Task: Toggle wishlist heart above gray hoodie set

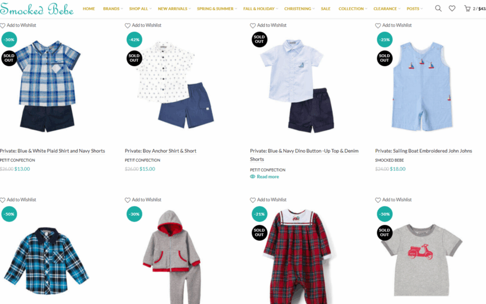Action: (127, 200)
